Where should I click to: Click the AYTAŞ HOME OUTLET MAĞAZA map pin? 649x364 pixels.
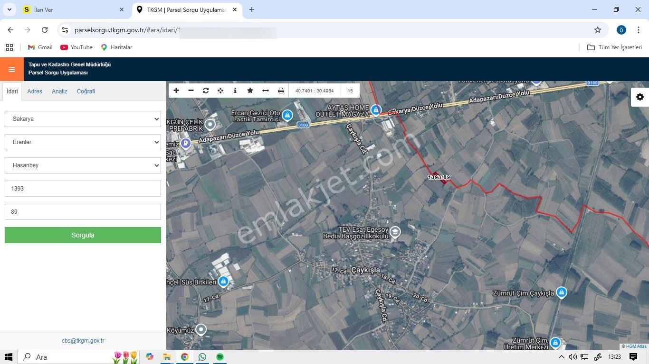pos(376,110)
